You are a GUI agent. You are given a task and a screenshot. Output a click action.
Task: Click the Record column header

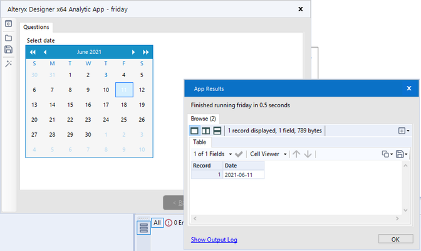(207, 166)
